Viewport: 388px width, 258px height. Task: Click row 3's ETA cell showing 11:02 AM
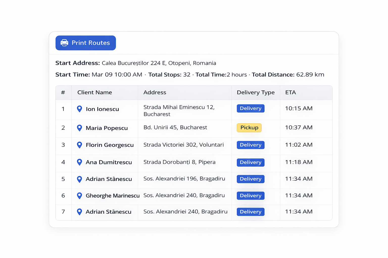click(299, 145)
